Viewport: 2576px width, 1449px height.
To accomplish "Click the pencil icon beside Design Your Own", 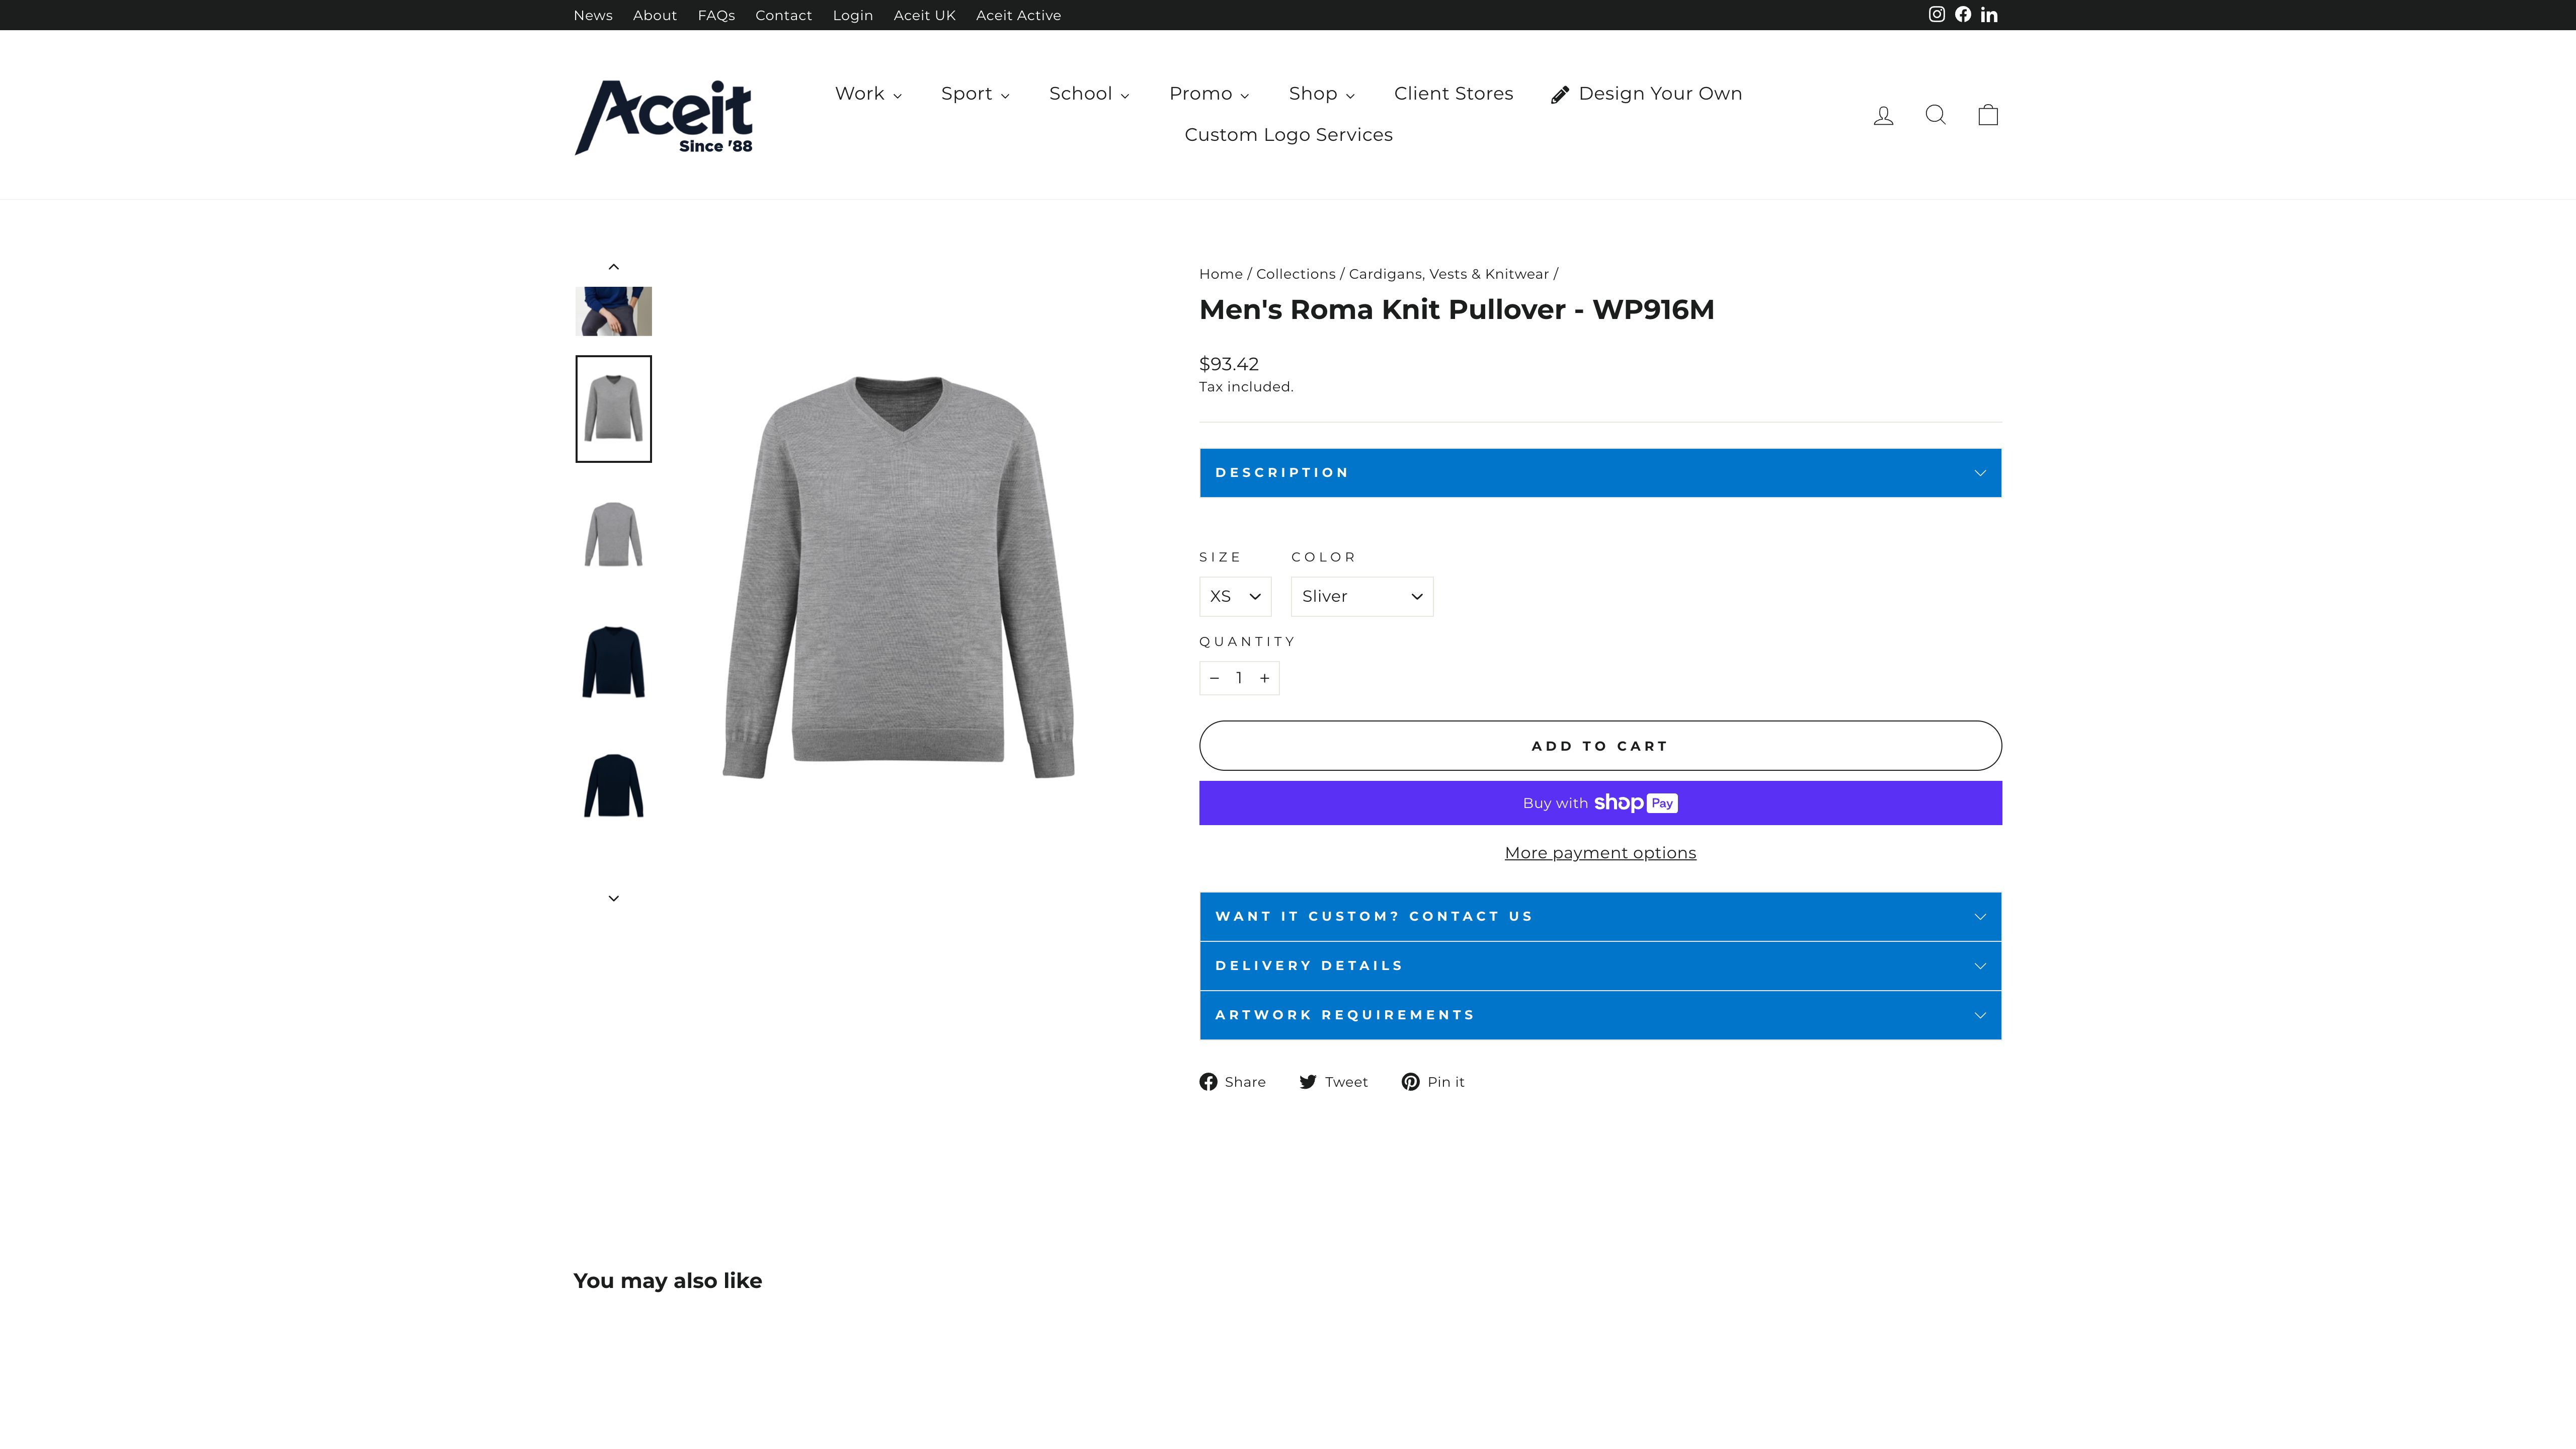I will coord(1560,93).
